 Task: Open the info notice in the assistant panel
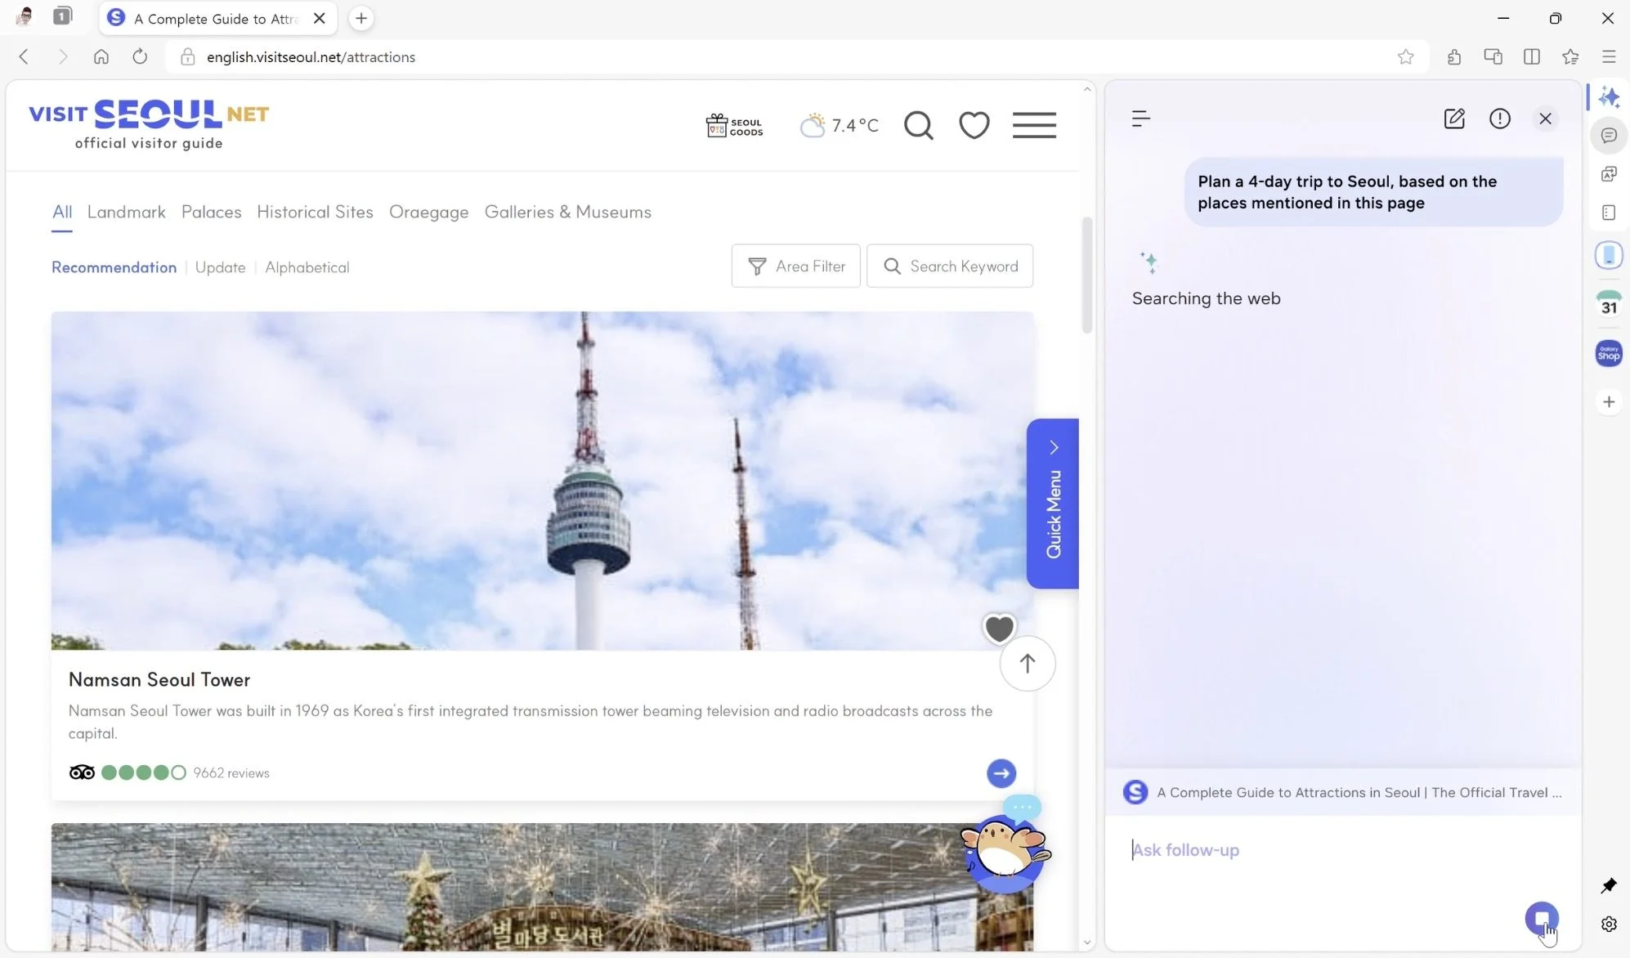pos(1501,119)
